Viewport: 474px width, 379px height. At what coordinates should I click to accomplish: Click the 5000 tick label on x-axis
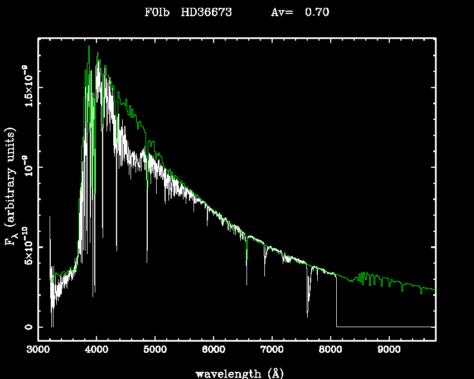tap(155, 350)
